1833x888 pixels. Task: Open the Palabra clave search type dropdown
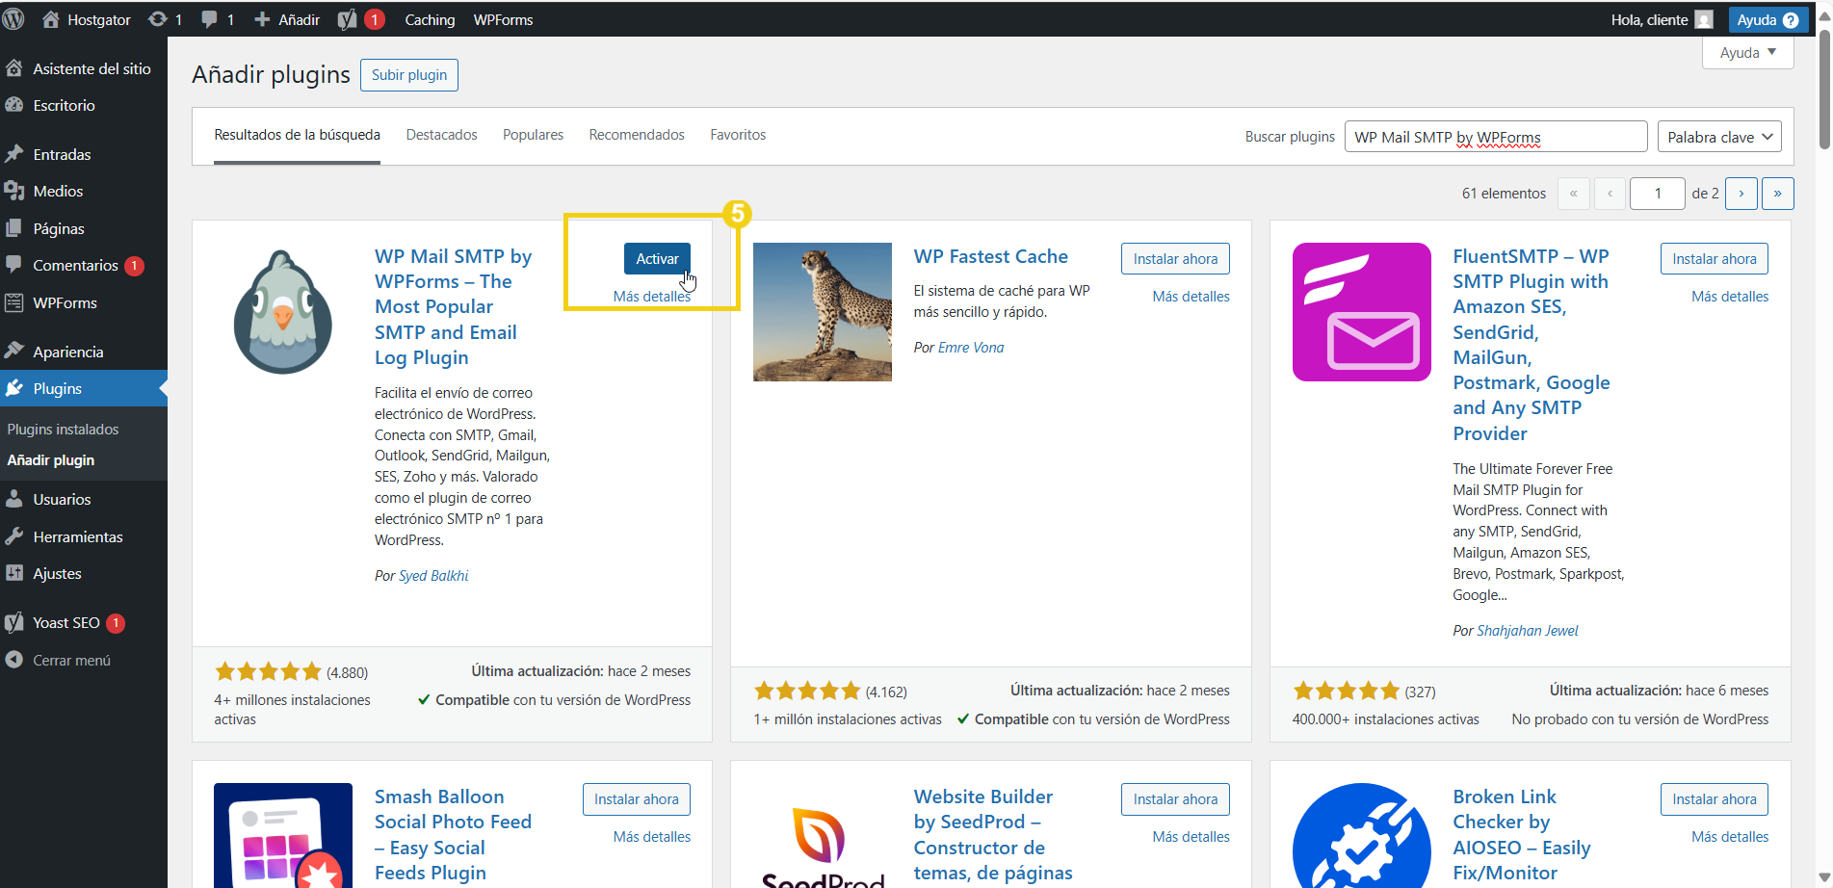click(1719, 137)
